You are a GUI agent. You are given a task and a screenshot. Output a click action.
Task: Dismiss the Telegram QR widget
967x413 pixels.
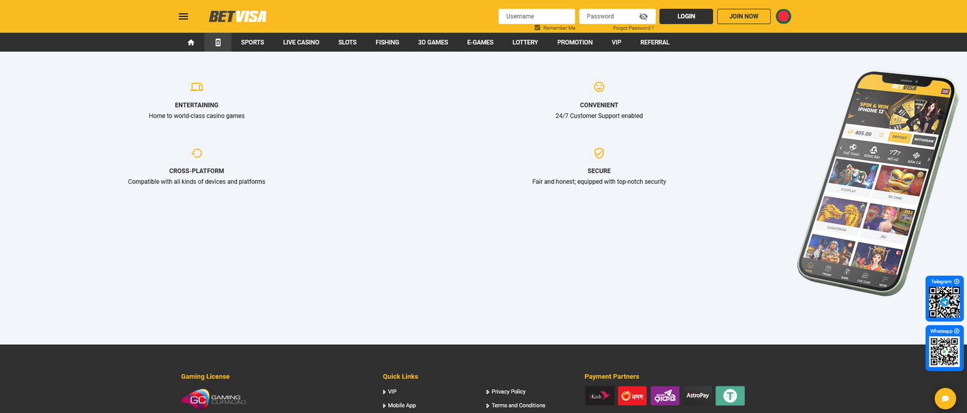point(956,280)
